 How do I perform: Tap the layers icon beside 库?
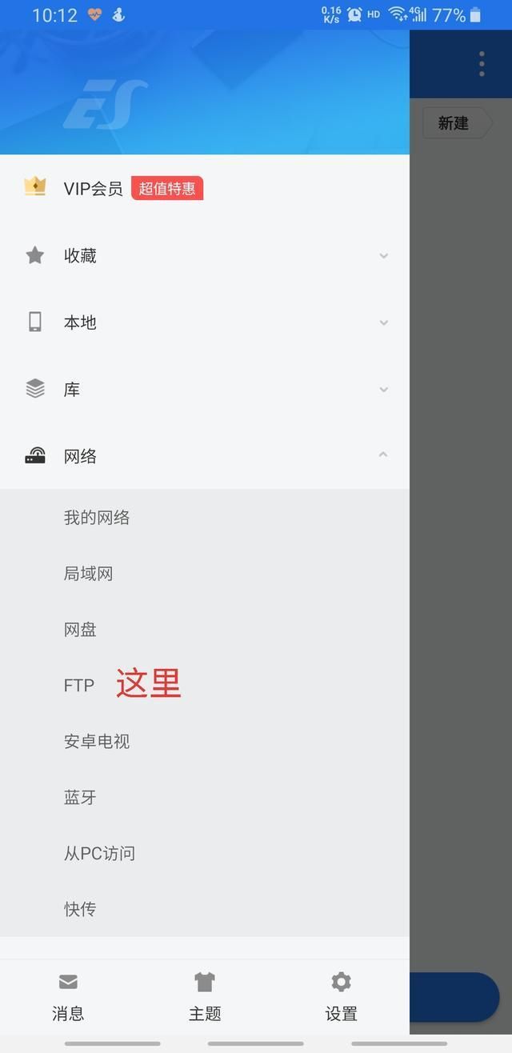pos(35,389)
